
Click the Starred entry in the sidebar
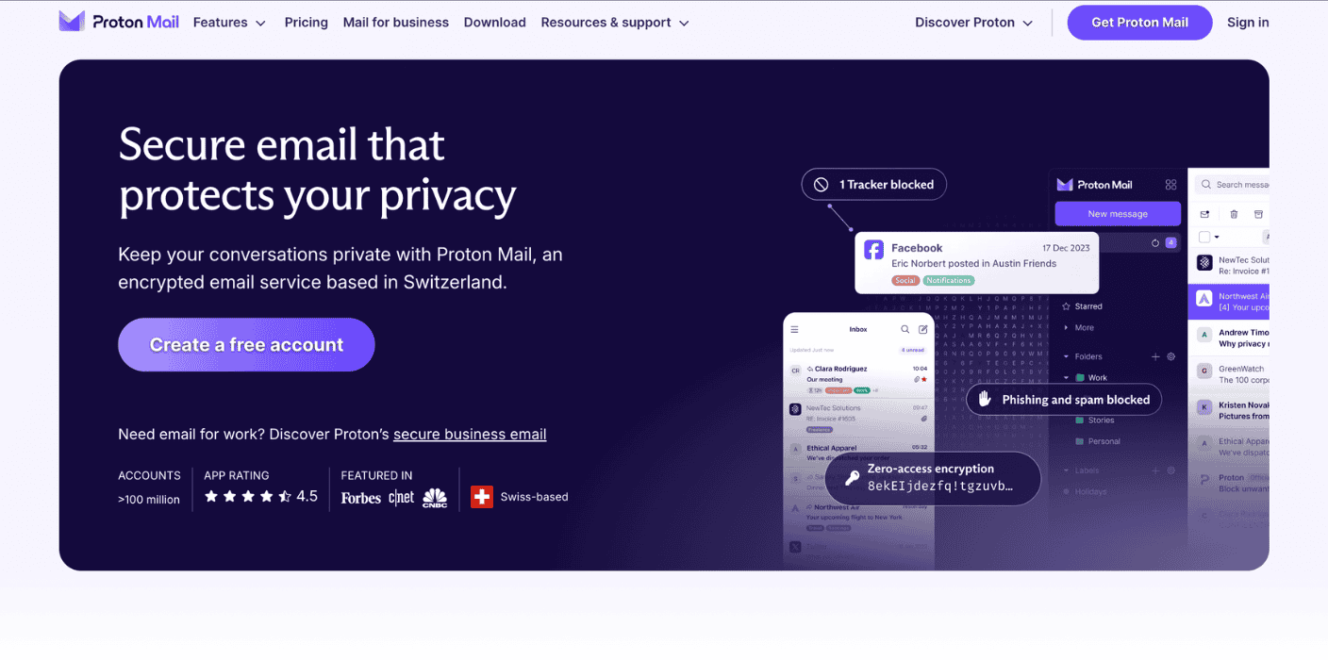1083,305
